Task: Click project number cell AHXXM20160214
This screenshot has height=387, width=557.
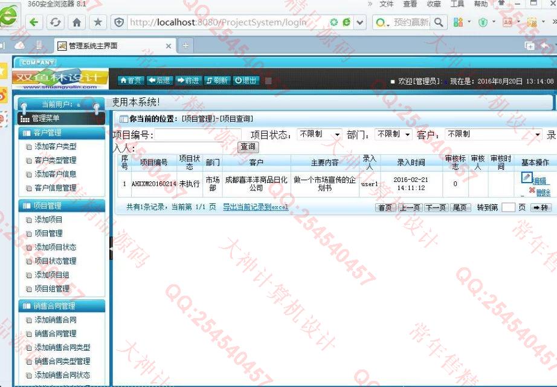Action: point(154,184)
